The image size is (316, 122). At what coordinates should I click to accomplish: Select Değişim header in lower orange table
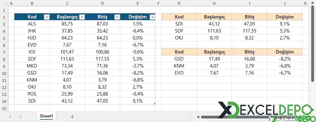[285, 52]
